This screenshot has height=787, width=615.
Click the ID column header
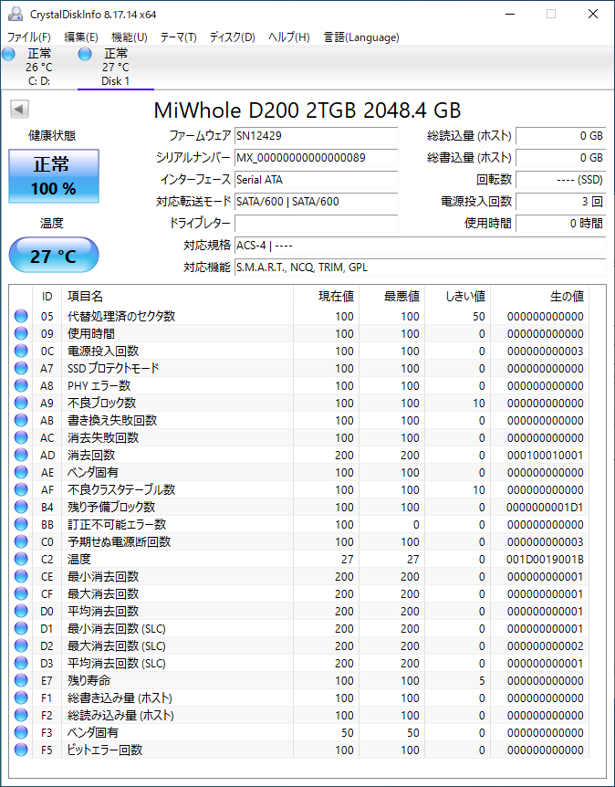click(x=47, y=297)
